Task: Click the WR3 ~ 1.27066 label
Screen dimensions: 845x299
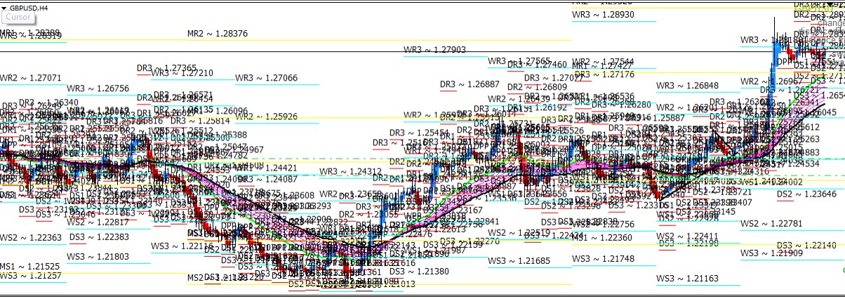Action: tap(266, 78)
